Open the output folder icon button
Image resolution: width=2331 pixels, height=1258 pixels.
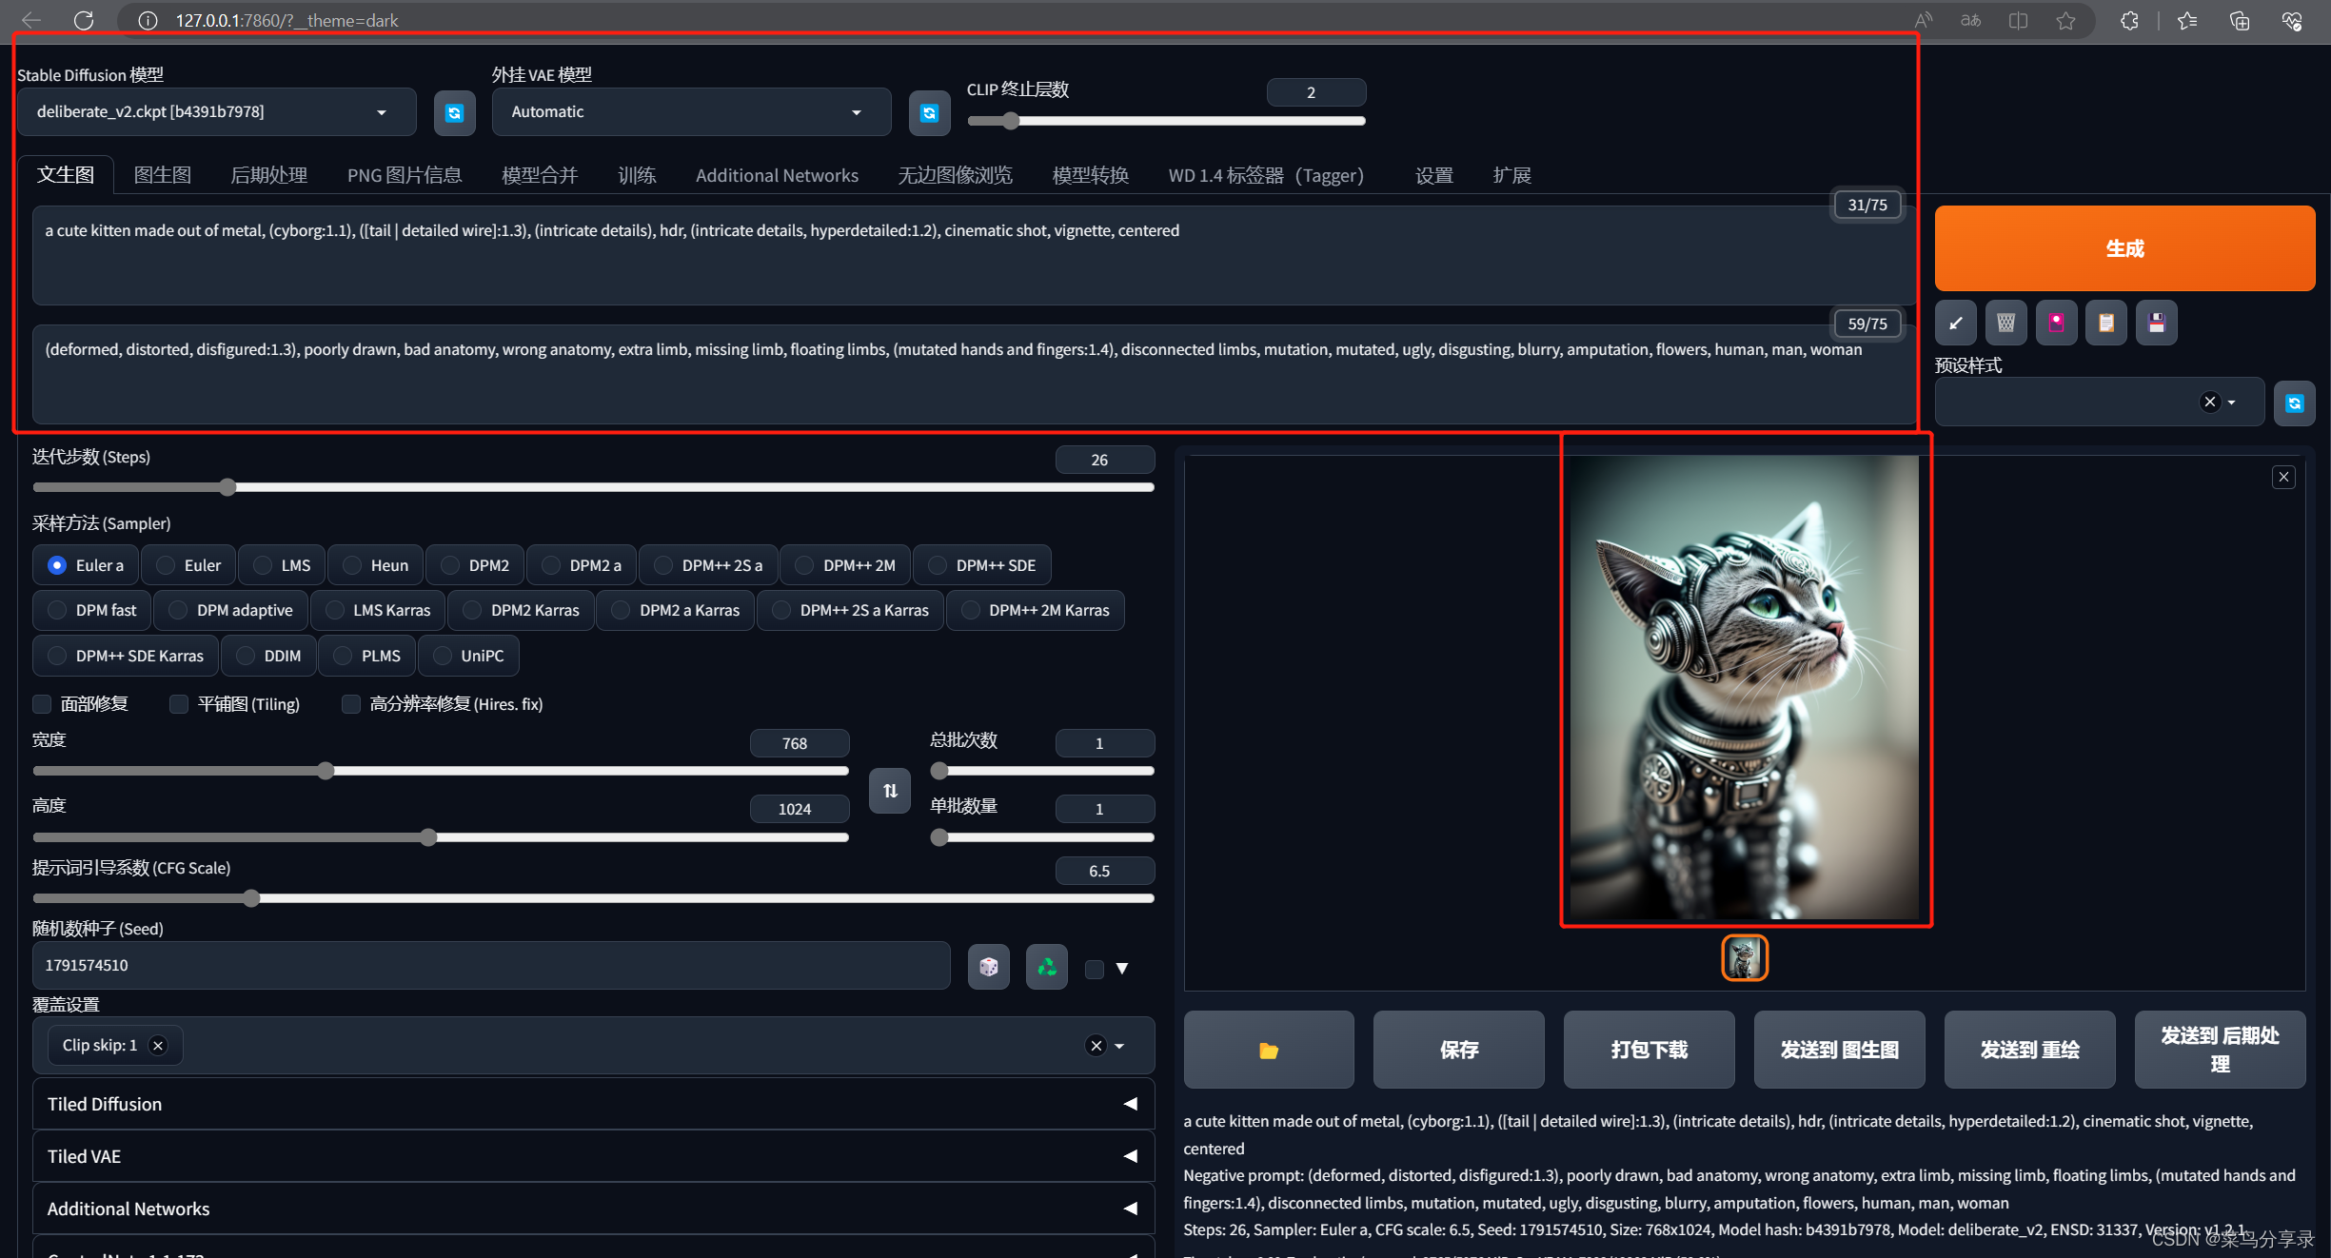point(1268,1050)
